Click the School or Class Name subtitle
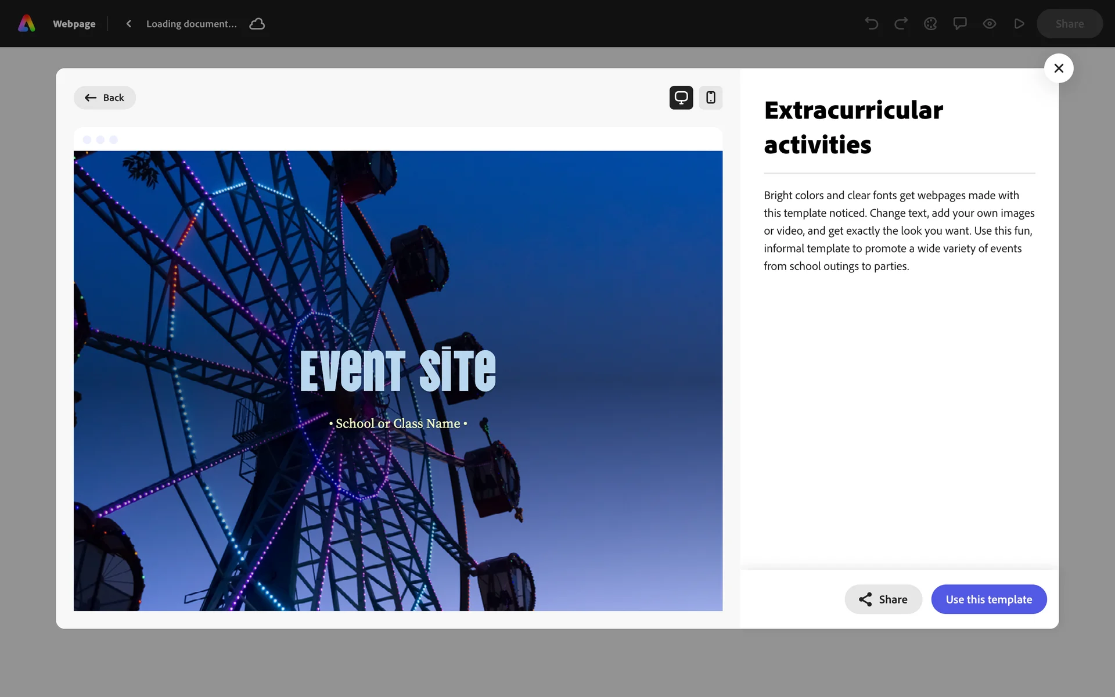This screenshot has height=697, width=1115. click(x=398, y=423)
